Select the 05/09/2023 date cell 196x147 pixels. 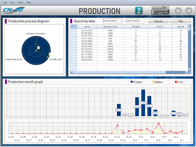(x=87, y=33)
